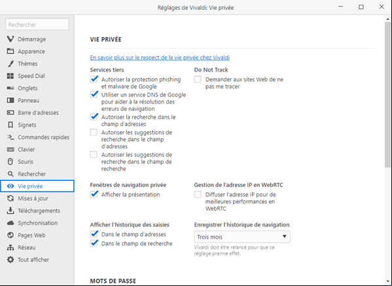Screen dimensions: 392x286
Task: Click the tab icon beside Onglets
Action: click(x=10, y=88)
